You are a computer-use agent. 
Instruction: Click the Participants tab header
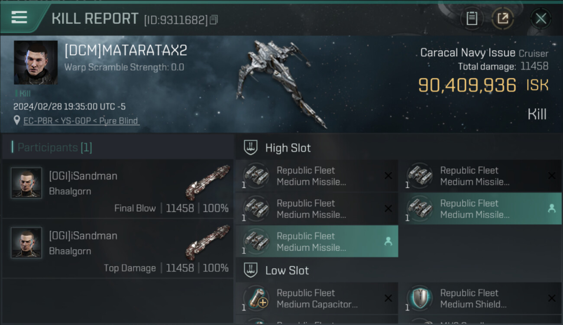54,148
